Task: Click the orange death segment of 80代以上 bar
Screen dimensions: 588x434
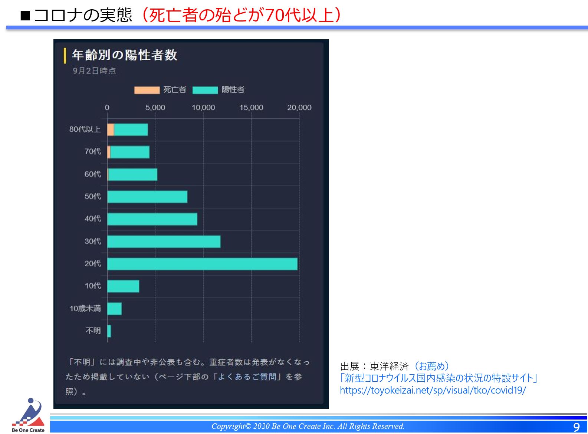Action: point(111,129)
